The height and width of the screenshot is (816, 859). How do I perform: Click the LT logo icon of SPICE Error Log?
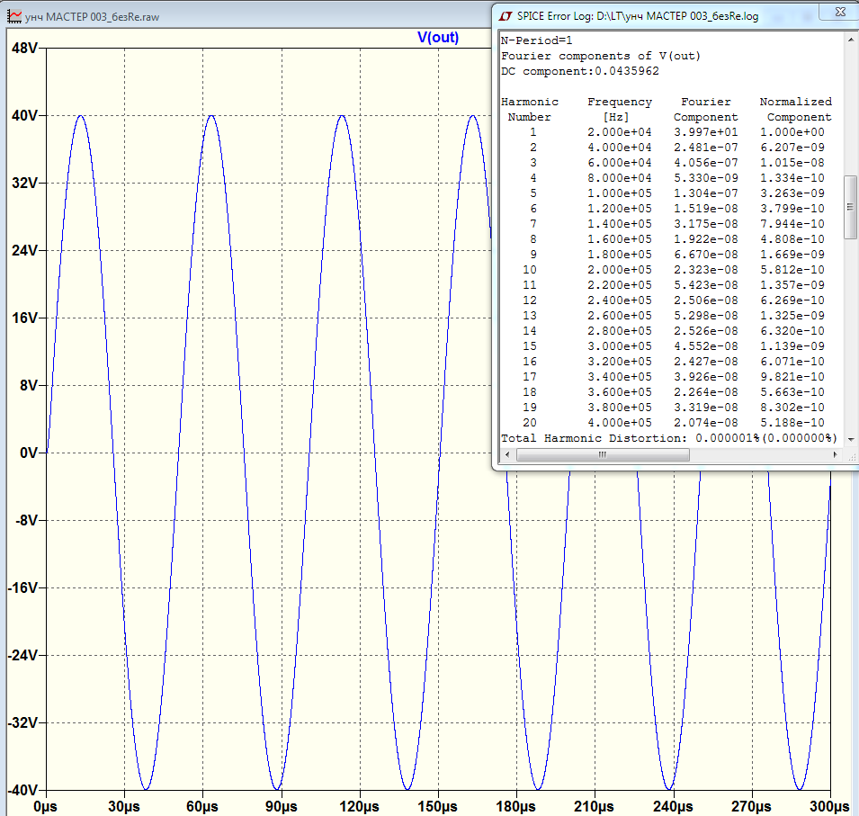506,16
